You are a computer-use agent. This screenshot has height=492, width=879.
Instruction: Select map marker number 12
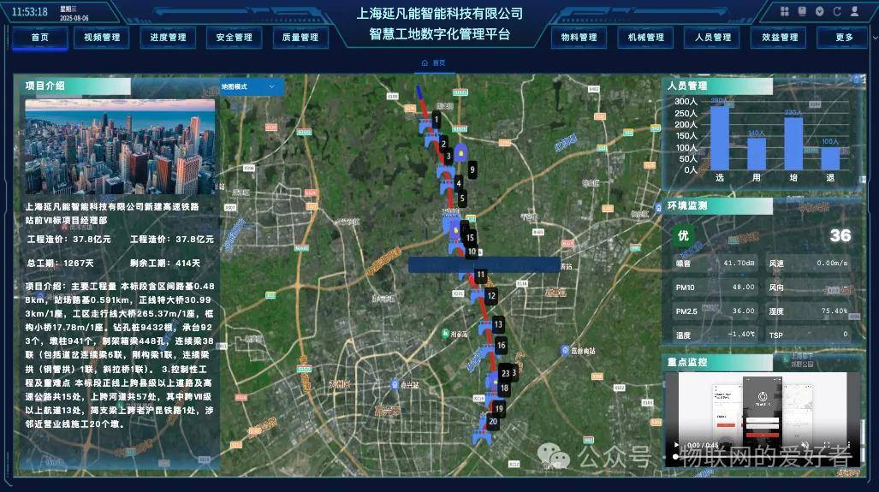[x=491, y=295]
